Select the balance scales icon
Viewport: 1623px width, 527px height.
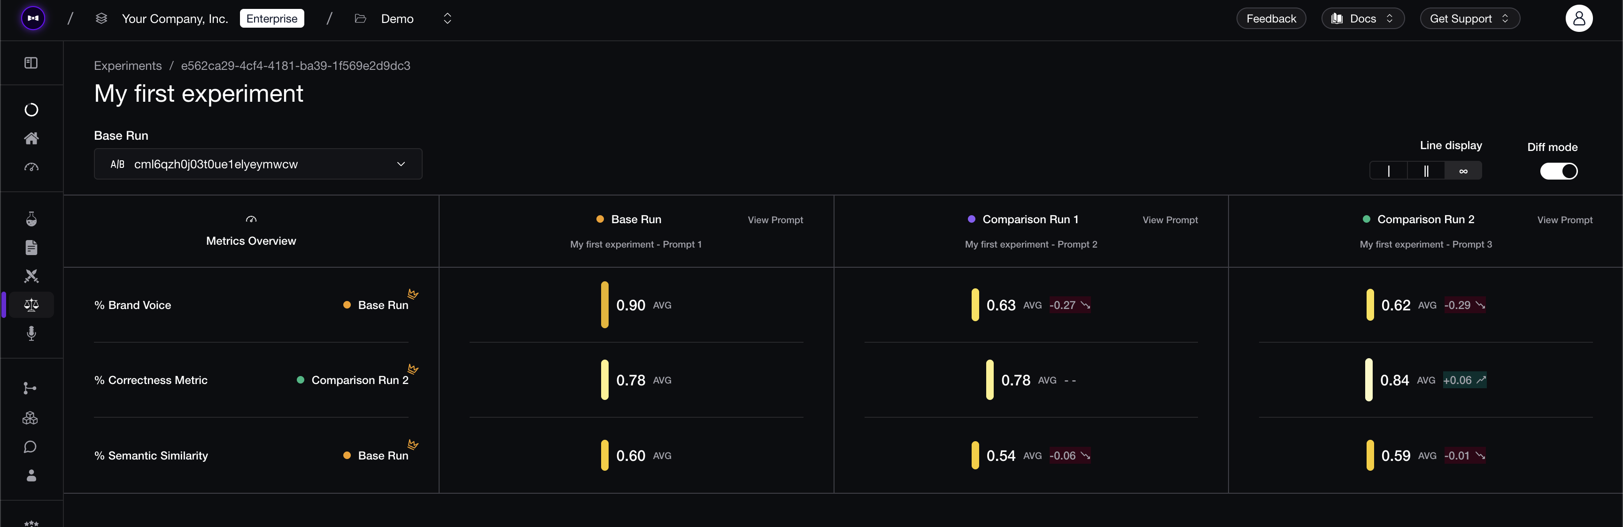[31, 305]
